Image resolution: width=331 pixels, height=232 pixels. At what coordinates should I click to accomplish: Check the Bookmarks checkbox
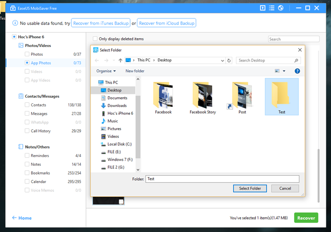coord(27,173)
